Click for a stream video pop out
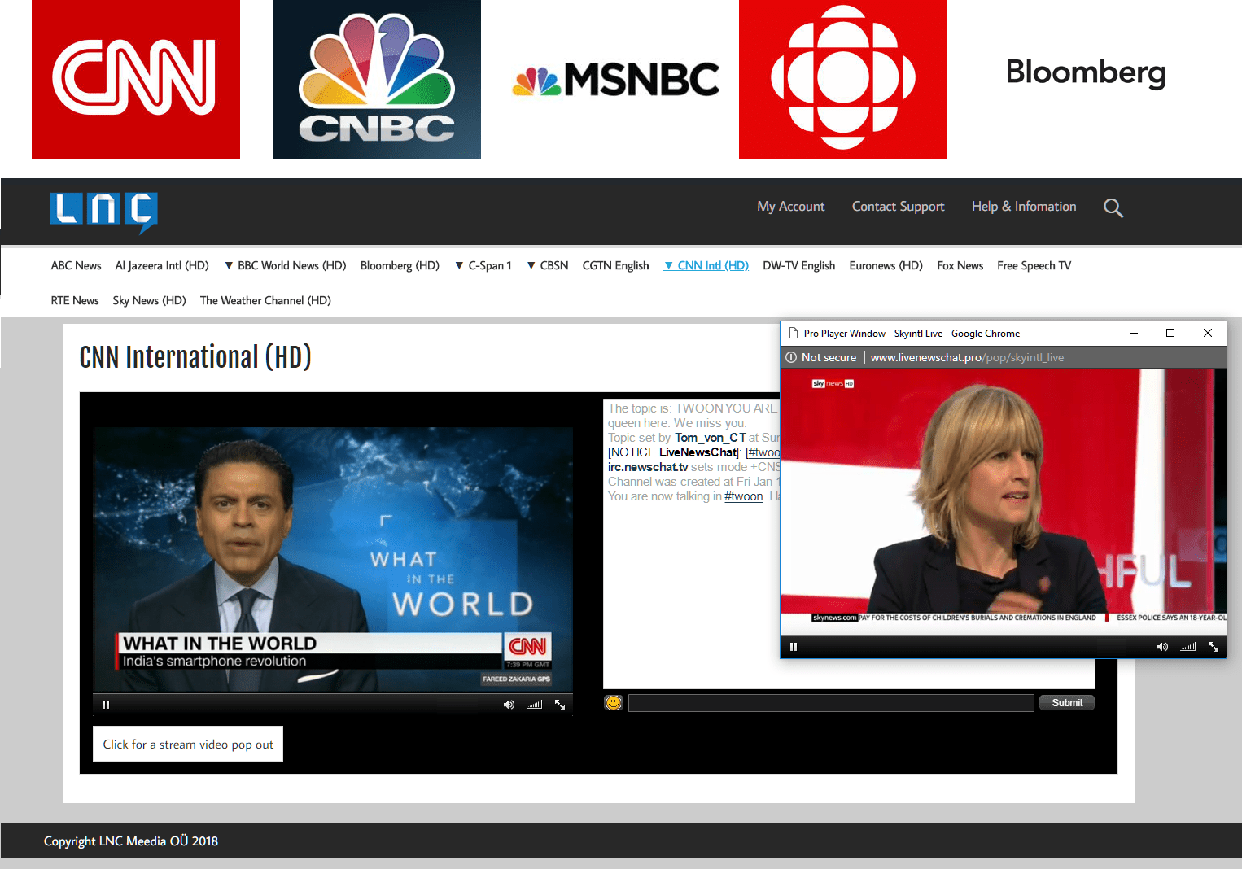 188,744
